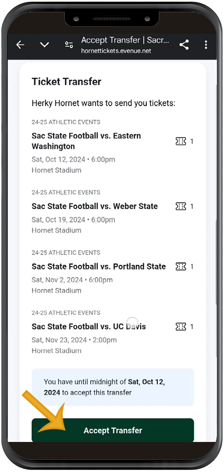224x472 pixels.
Task: Tap ticket icon for Eastern Washington game
Action: (181, 141)
